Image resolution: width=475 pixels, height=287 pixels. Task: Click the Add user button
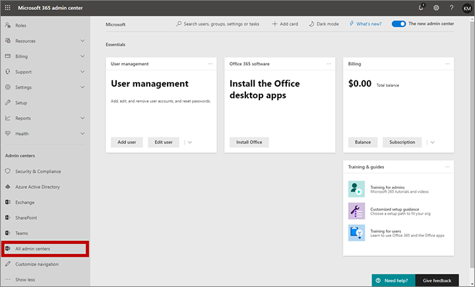point(127,142)
